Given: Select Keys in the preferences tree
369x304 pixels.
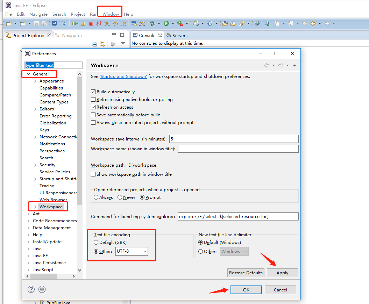Looking at the screenshot, I should tap(44, 130).
